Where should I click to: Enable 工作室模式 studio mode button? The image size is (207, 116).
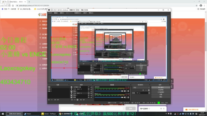click(161, 92)
